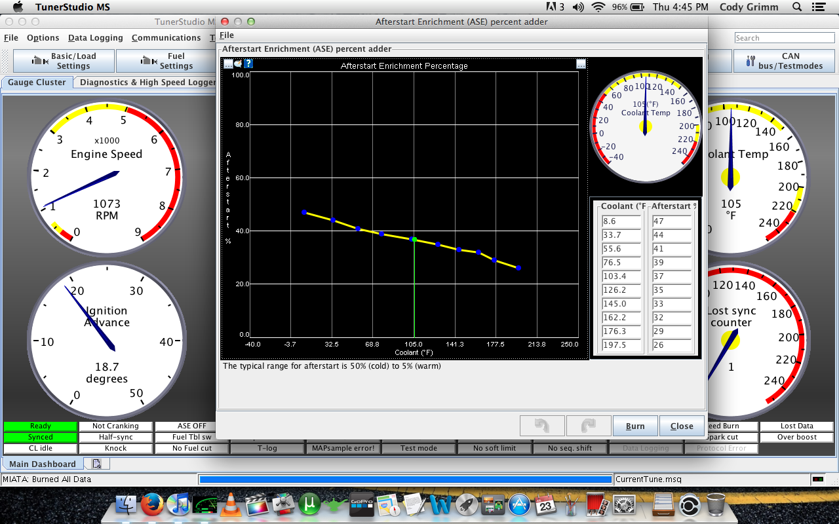Switch to Diagnostics & High Speed Logger tab
This screenshot has height=524, width=839.
(147, 83)
